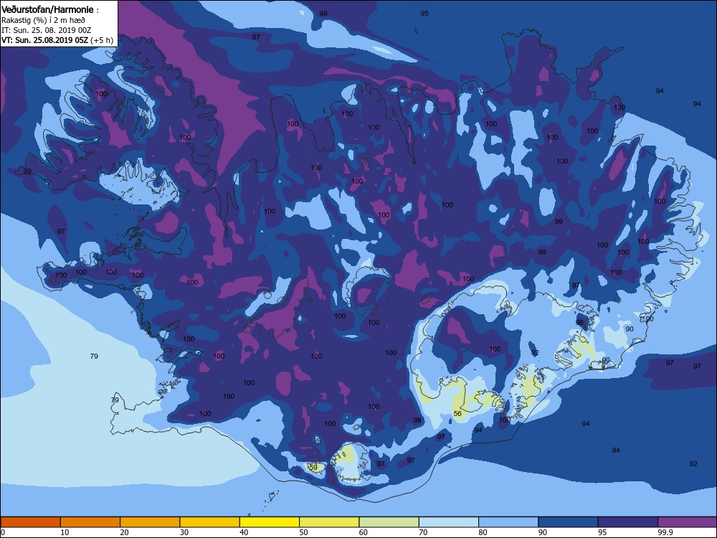Screen dimensions: 717x538
Task: Click the 10–20 orange legend swatch
Action: coord(90,522)
